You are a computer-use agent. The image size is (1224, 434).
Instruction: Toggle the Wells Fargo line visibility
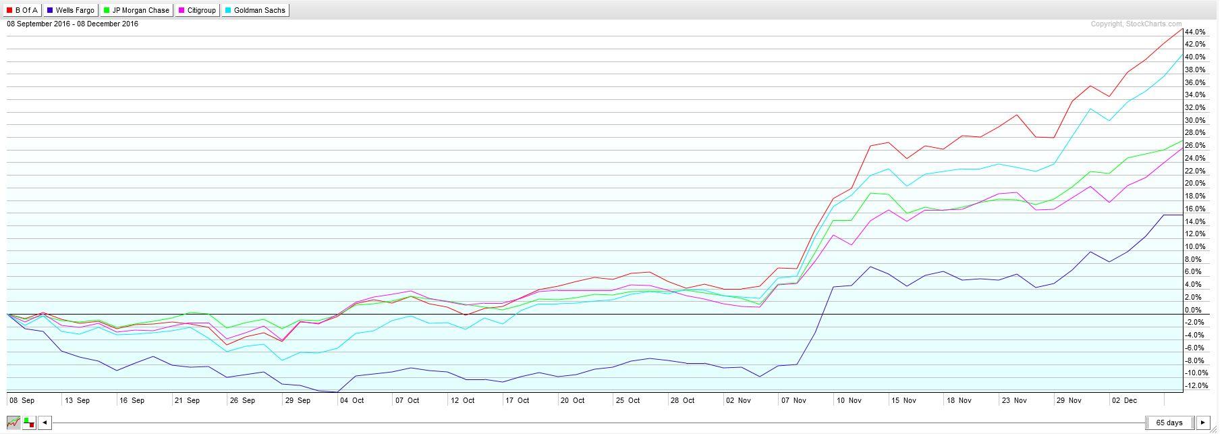click(x=71, y=10)
